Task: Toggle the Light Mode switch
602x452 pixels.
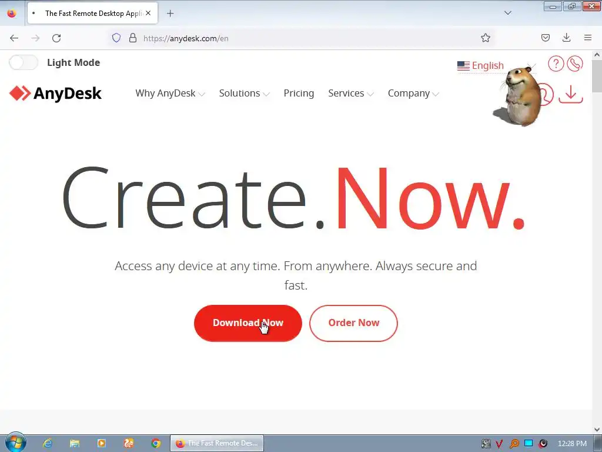Action: click(24, 62)
